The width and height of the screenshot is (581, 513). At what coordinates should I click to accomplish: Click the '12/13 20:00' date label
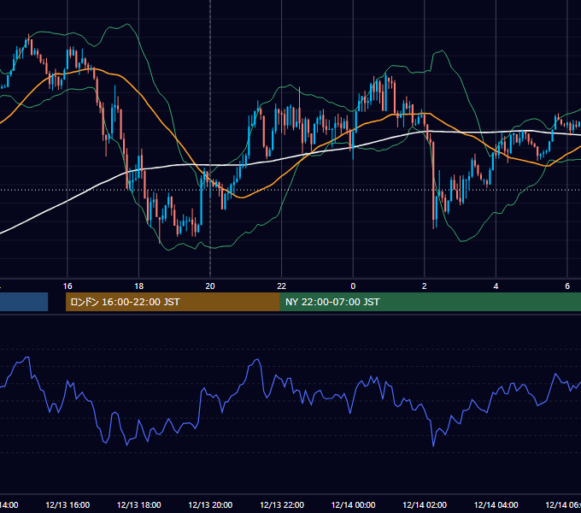(x=210, y=505)
